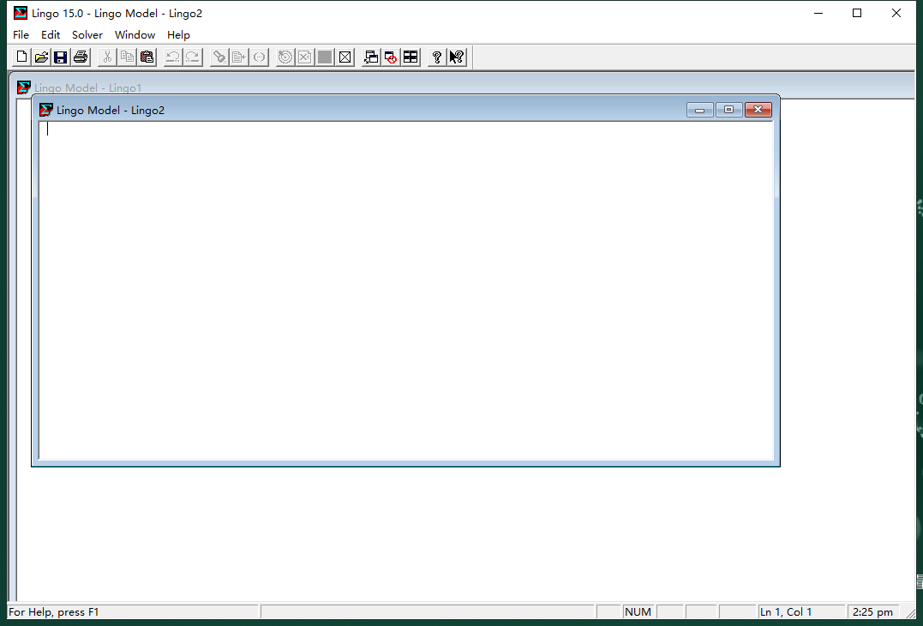923x626 pixels.
Task: Click the crossed-box toolbar icon
Action: (x=345, y=57)
